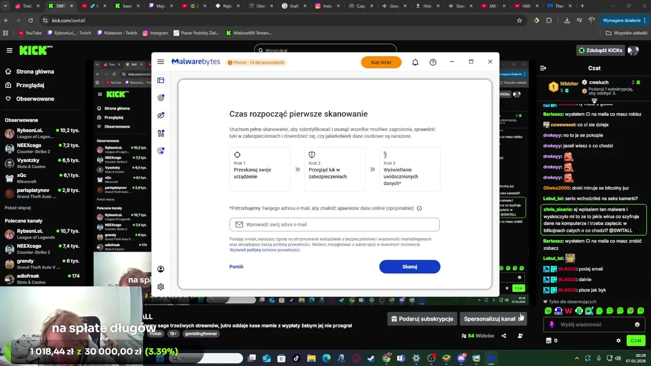The width and height of the screenshot is (651, 366).
Task: Click the blue Skanuj button
Action: click(x=409, y=267)
